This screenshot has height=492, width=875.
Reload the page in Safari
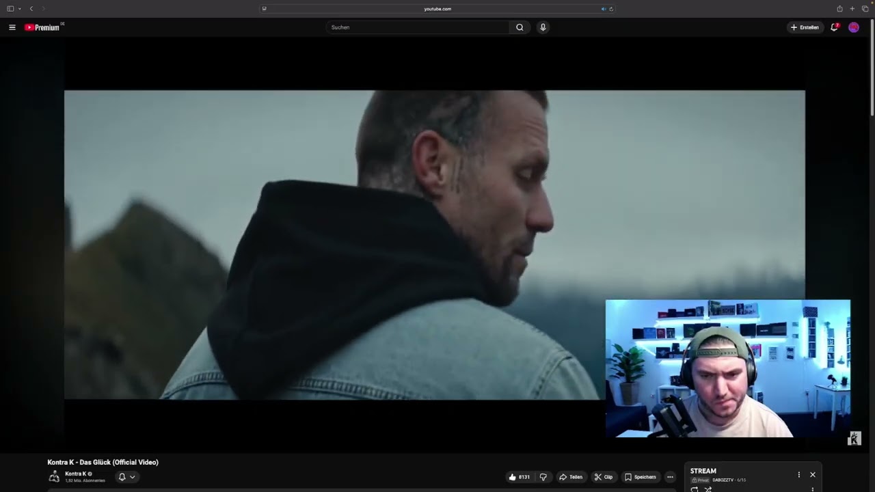611,9
